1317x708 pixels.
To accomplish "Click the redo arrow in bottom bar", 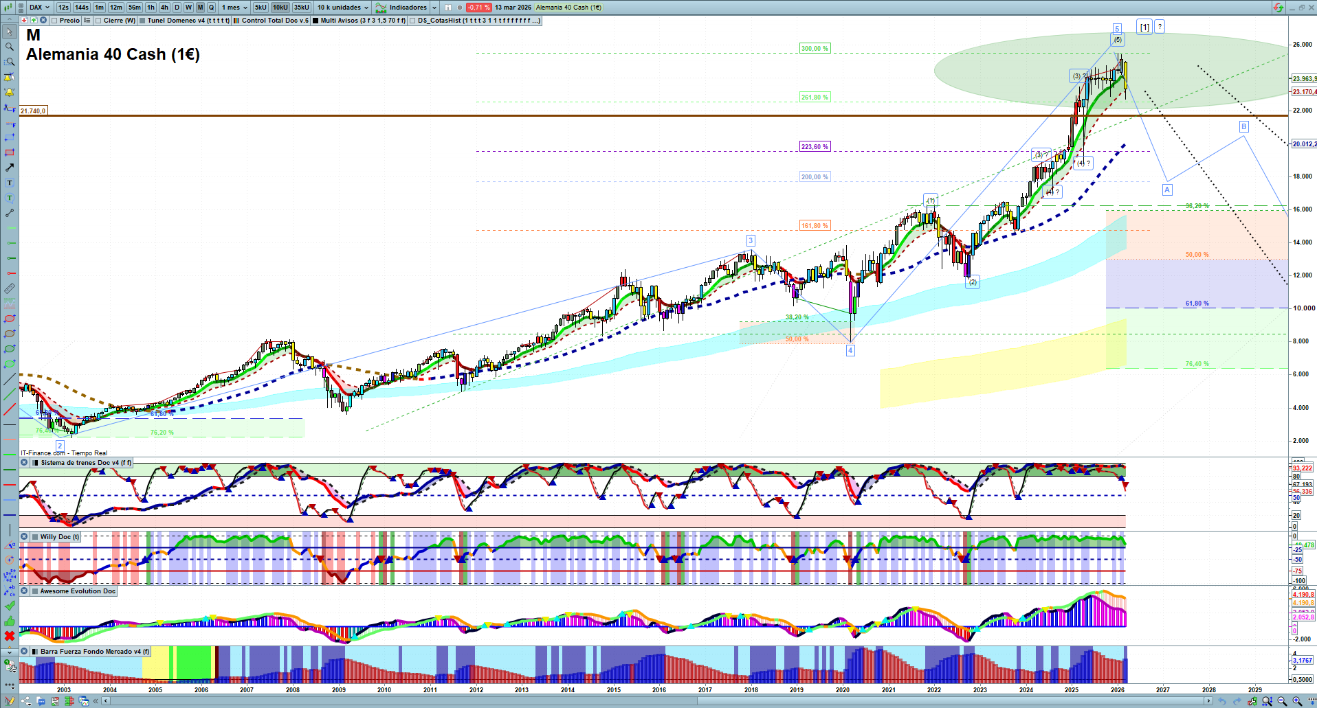I will (x=1237, y=701).
